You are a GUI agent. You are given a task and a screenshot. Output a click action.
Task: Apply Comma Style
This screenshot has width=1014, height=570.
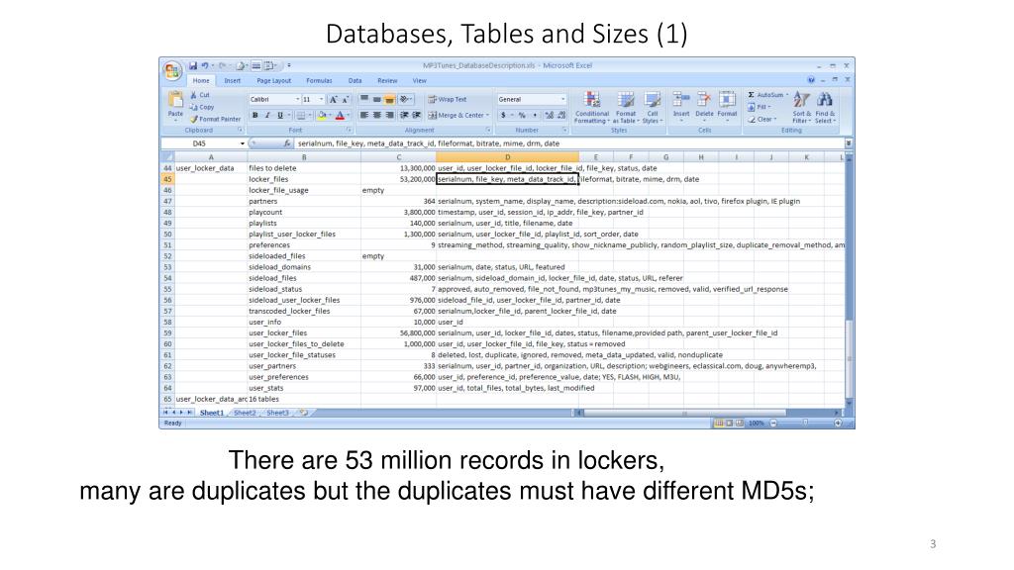(x=535, y=115)
